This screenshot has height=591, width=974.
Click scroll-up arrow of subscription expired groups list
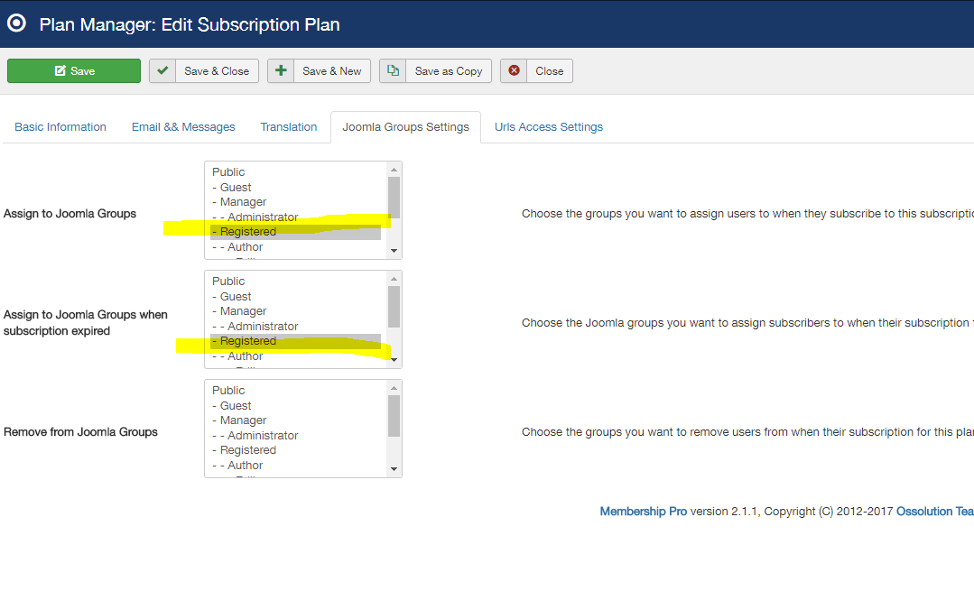394,279
